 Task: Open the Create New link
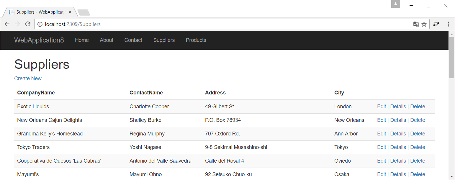point(28,78)
